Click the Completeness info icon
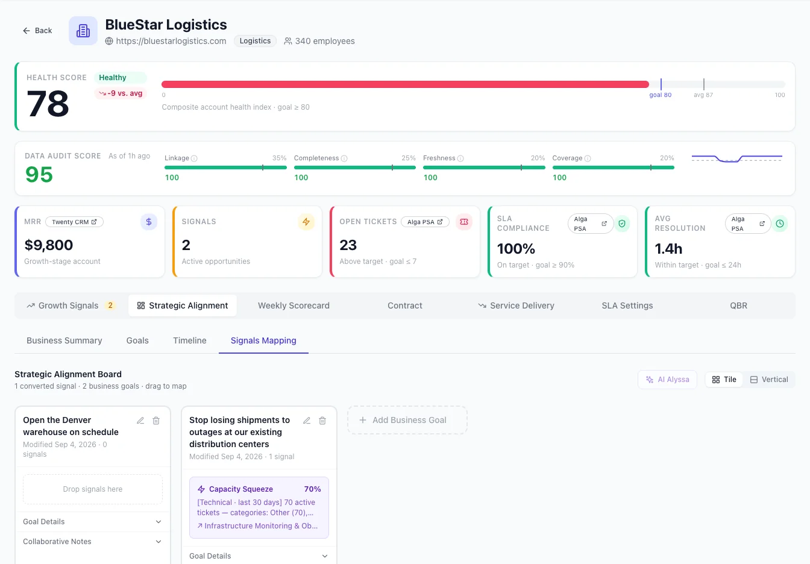Viewport: 810px width, 564px height. click(344, 158)
